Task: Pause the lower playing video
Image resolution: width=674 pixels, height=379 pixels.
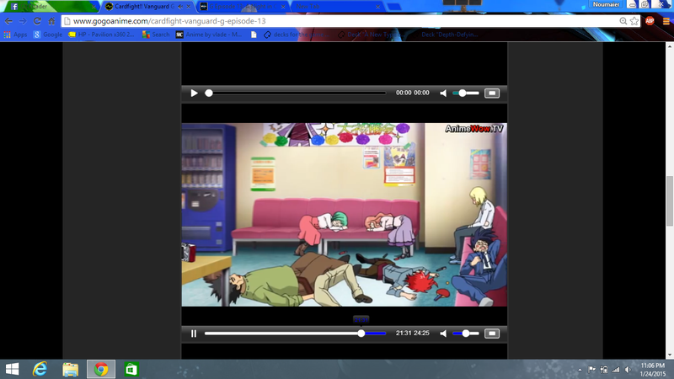Action: (194, 334)
